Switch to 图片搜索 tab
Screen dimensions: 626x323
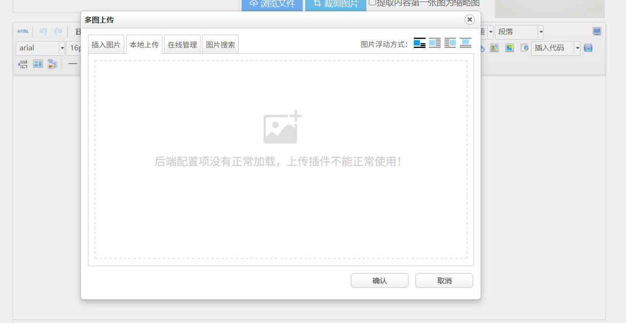(221, 45)
